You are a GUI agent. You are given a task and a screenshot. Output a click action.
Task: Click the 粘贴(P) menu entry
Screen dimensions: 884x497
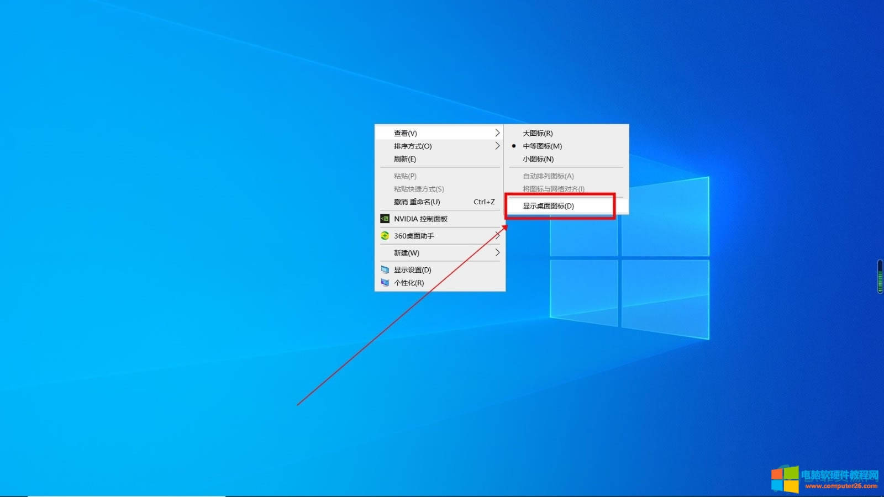(x=405, y=176)
